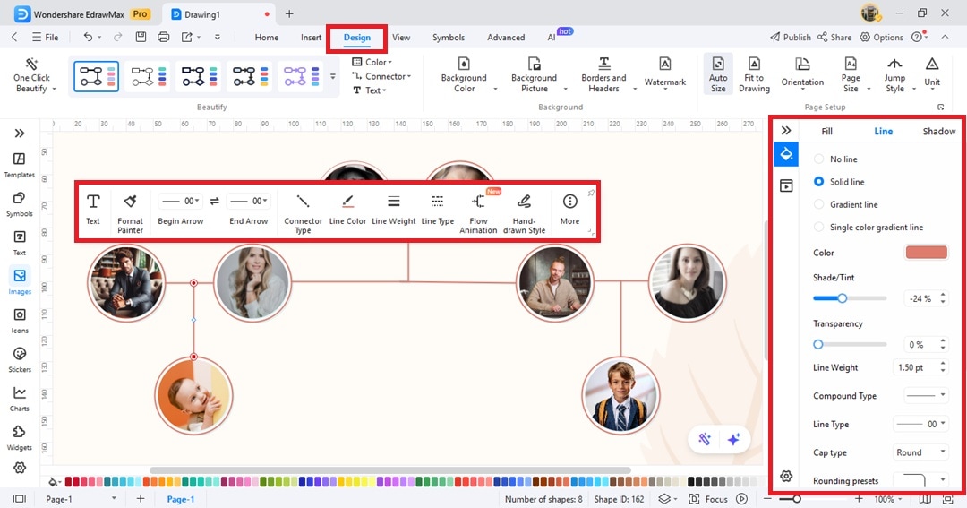The height and width of the screenshot is (508, 967).
Task: Expand the Connector dropdown in Beautify group
Action: [x=381, y=76]
